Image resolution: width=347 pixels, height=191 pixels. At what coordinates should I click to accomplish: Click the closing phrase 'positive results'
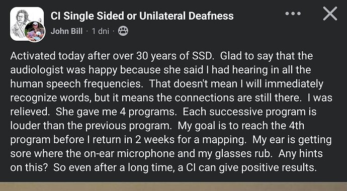tap(279, 167)
